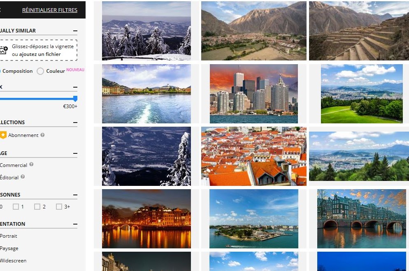Collapse the orientation filter section

pyautogui.click(x=75, y=224)
